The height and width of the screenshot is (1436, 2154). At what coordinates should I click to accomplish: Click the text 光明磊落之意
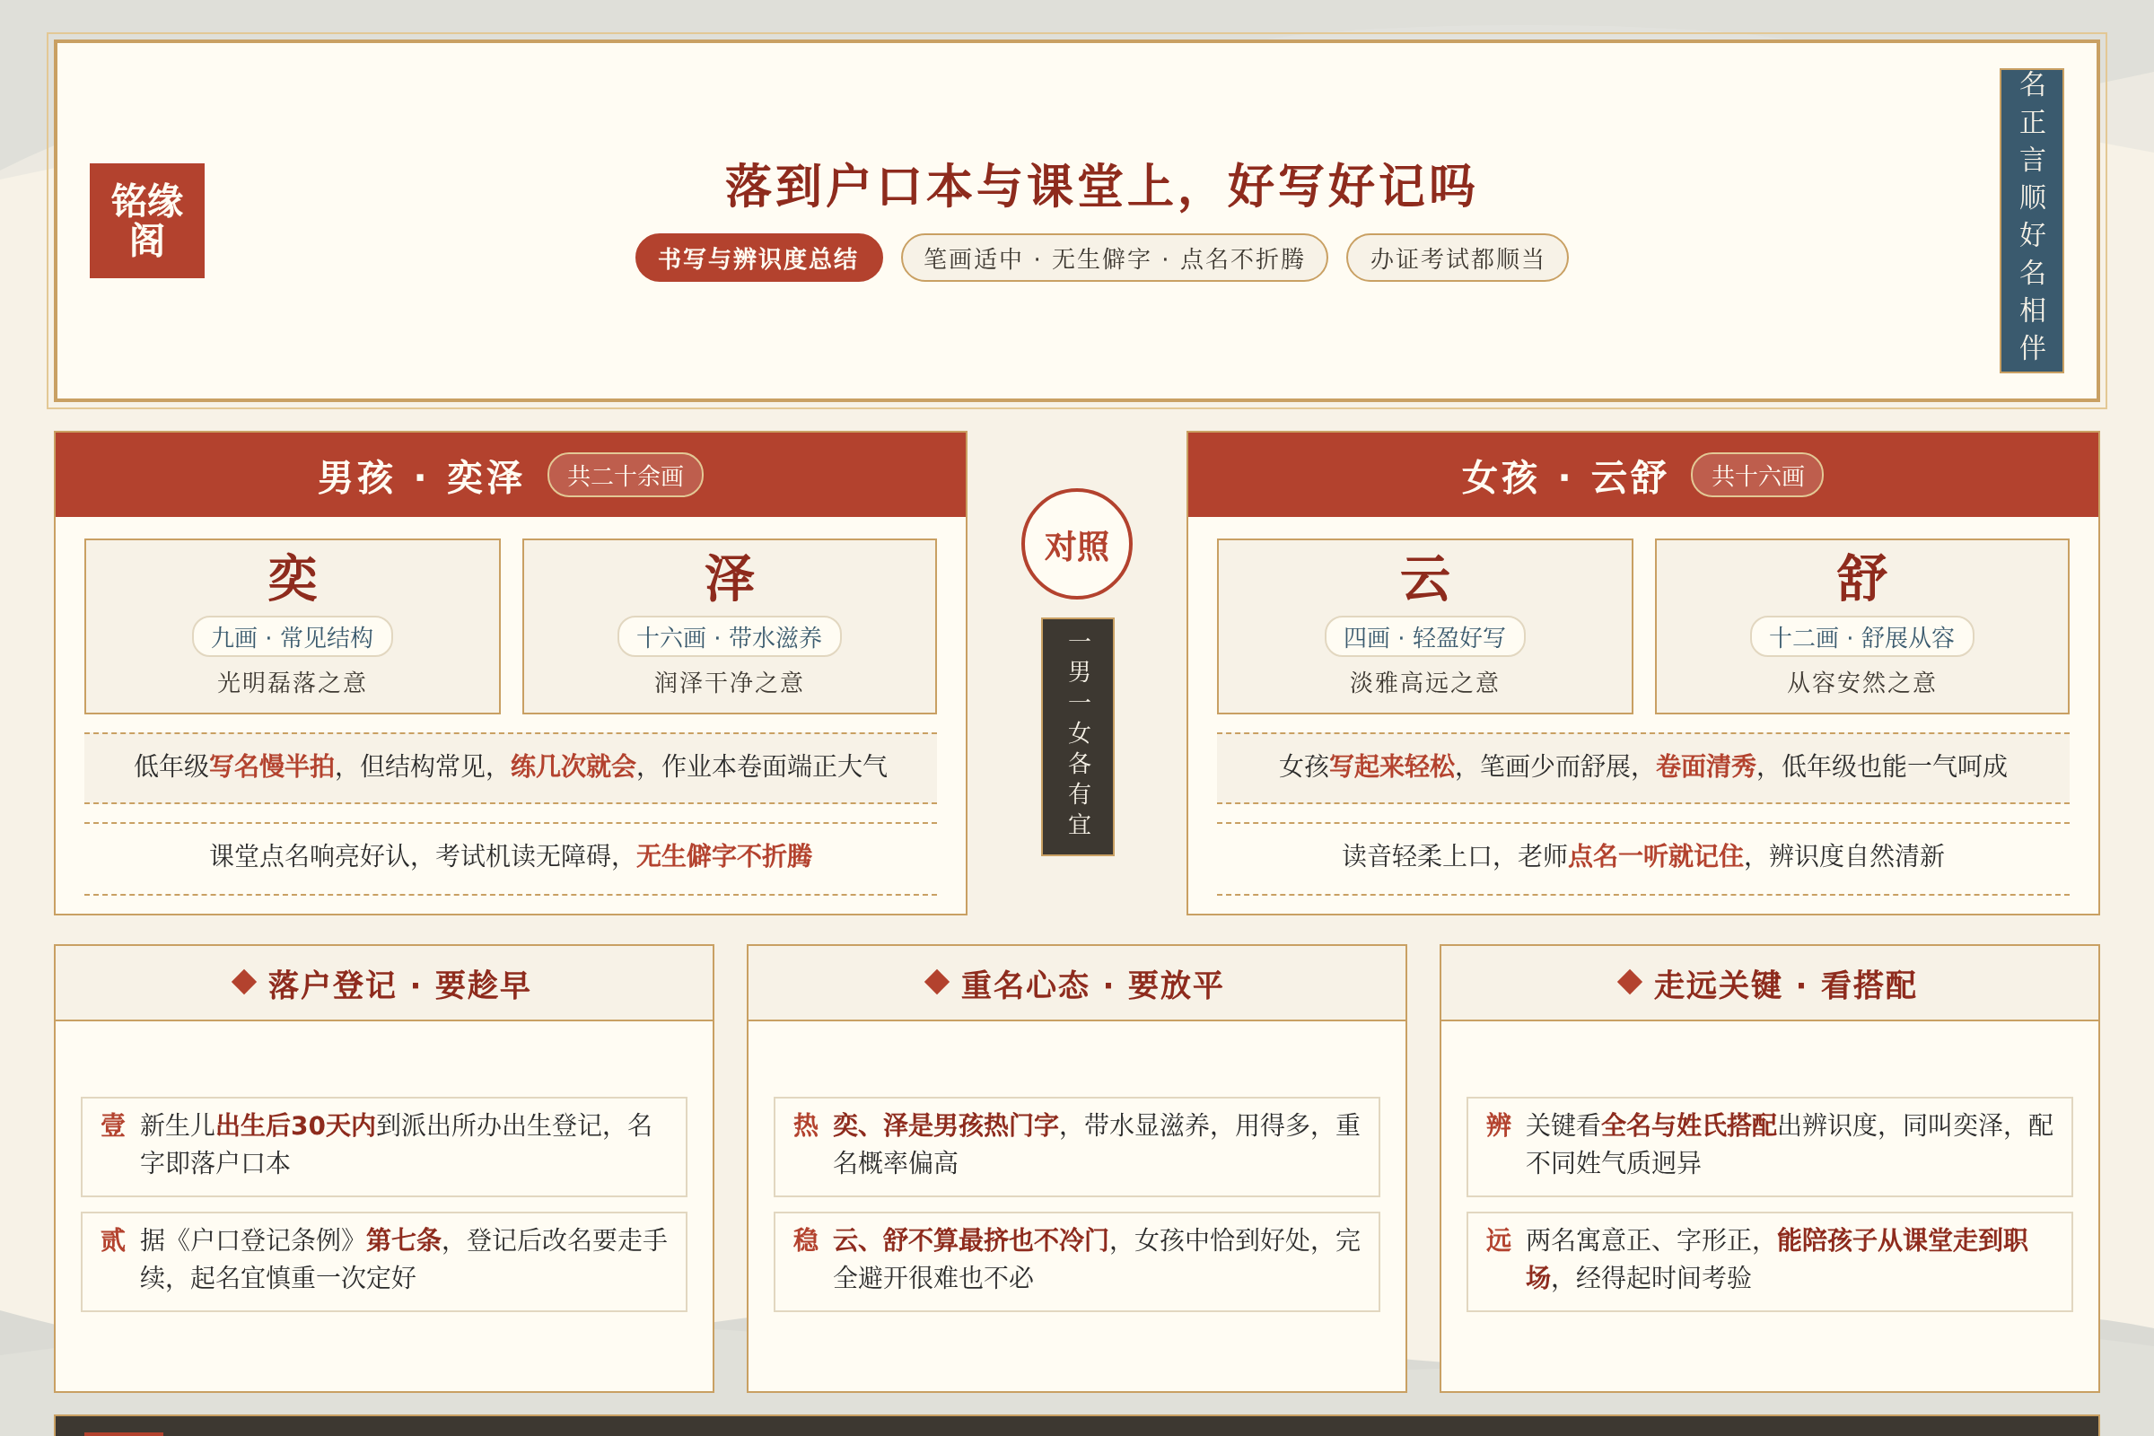tap(293, 682)
